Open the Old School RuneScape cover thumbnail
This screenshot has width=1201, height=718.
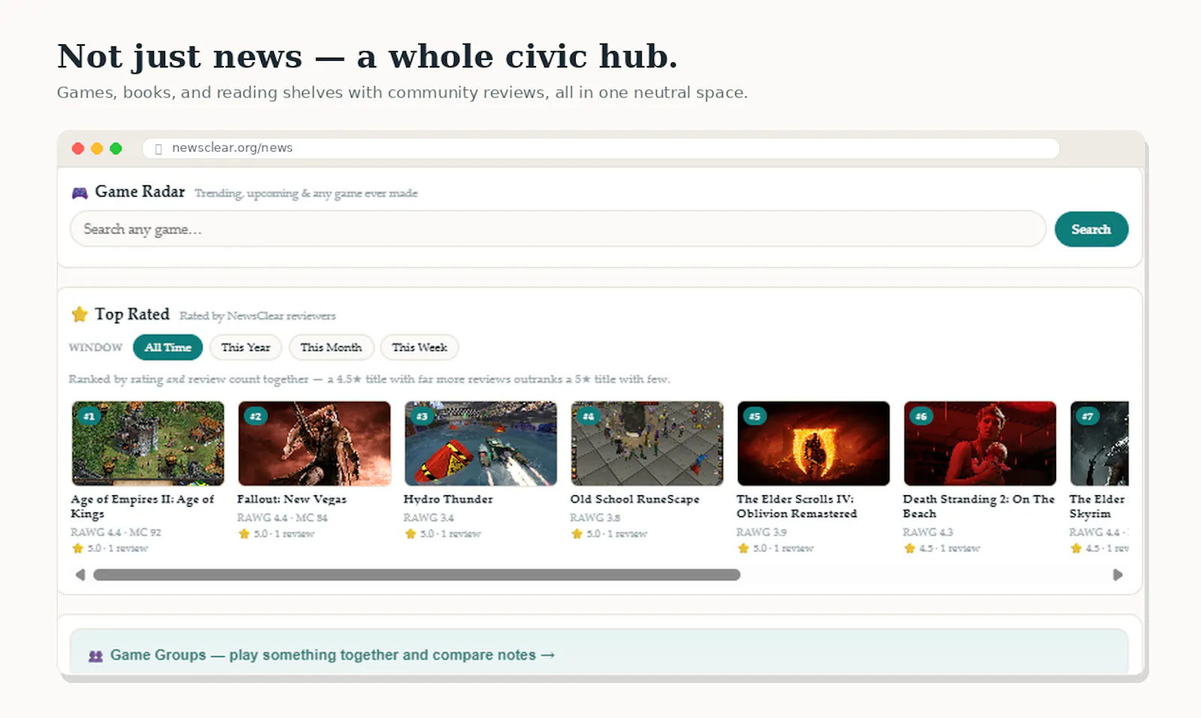[647, 443]
